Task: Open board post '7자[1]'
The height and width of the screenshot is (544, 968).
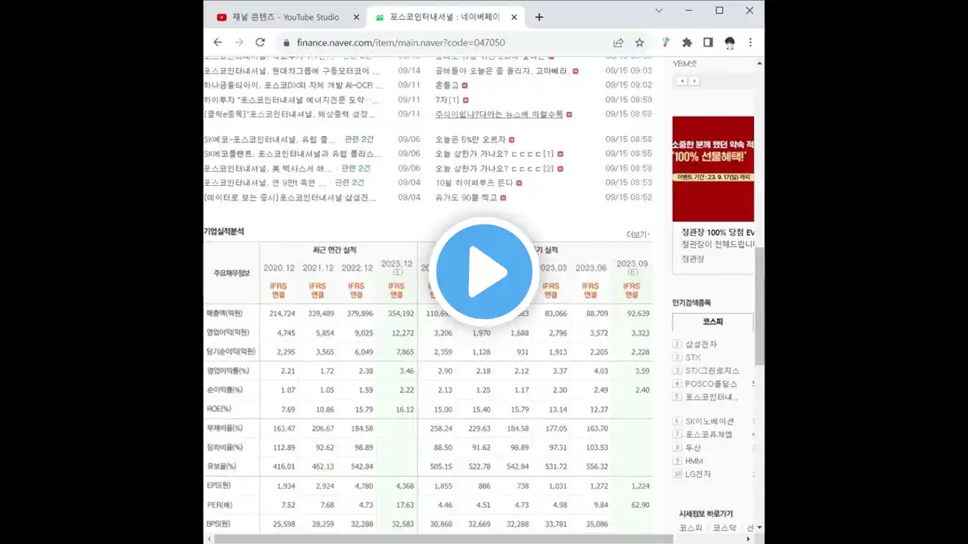Action: click(x=447, y=100)
